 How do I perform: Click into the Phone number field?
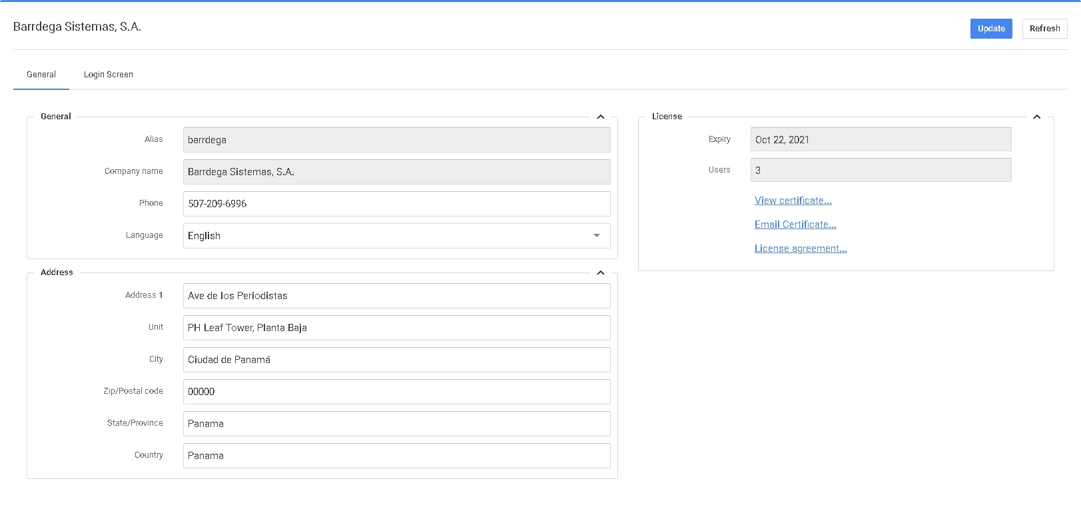pyautogui.click(x=396, y=204)
